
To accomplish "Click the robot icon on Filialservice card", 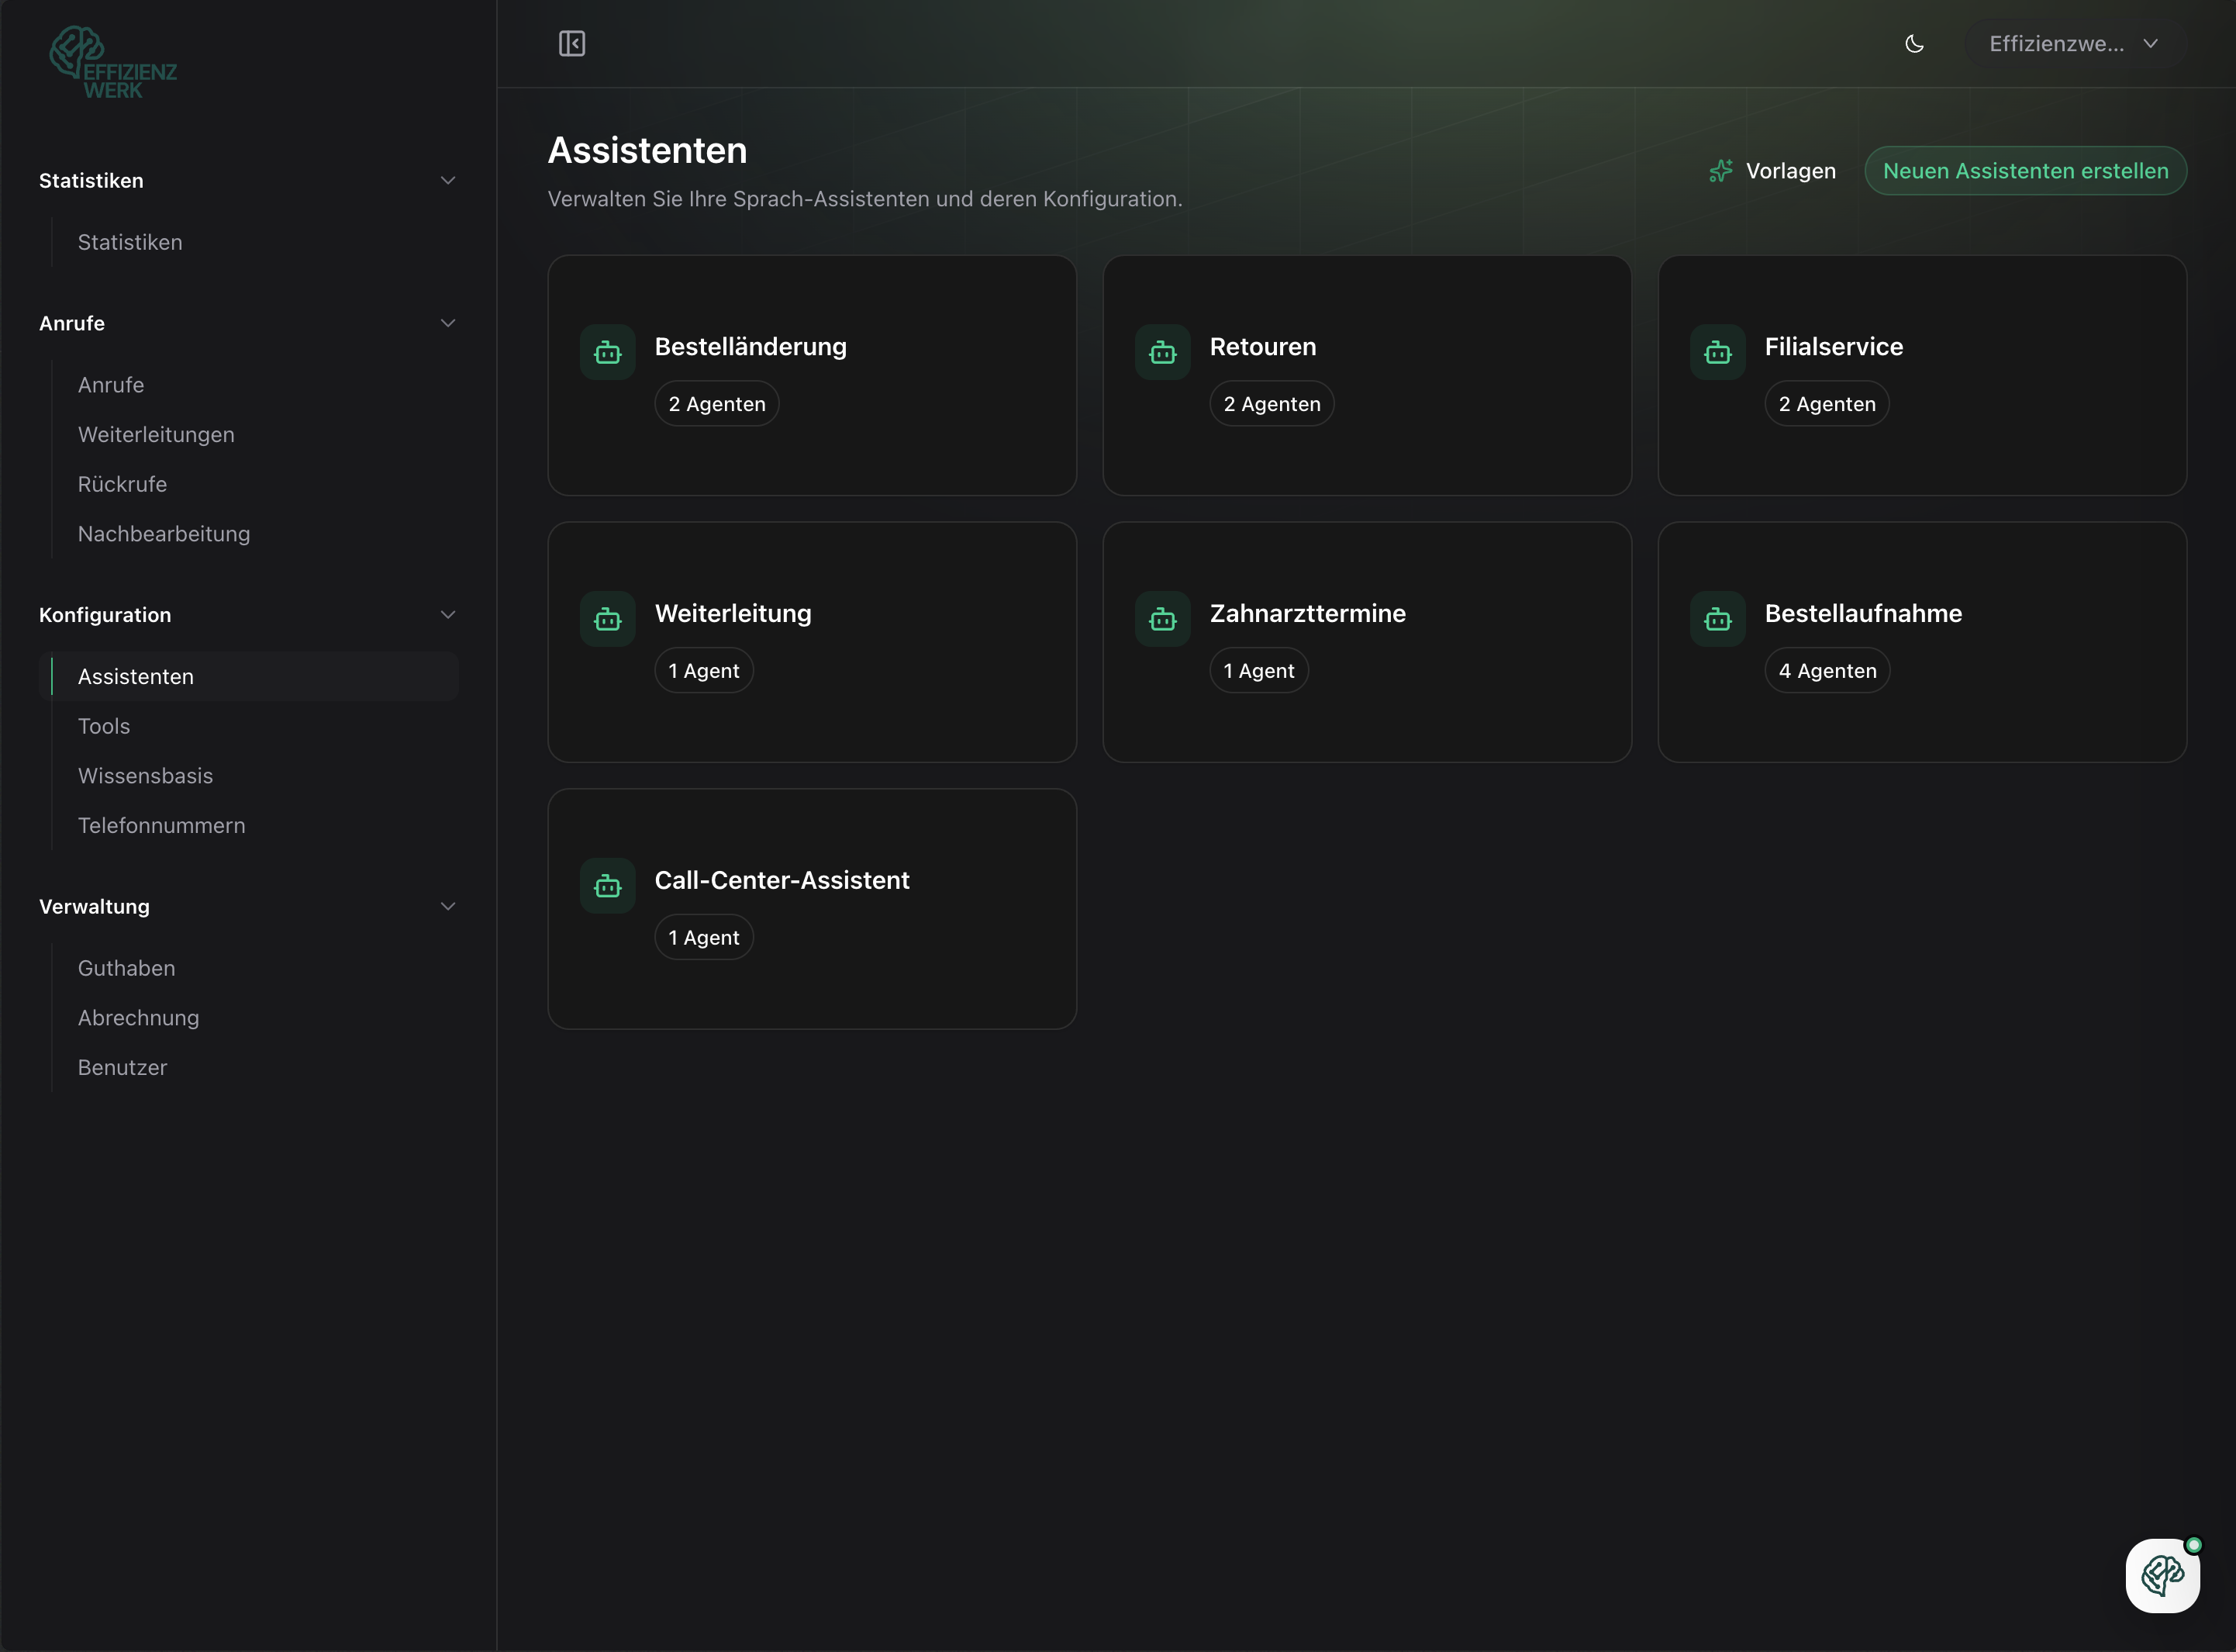I will (x=1718, y=352).
